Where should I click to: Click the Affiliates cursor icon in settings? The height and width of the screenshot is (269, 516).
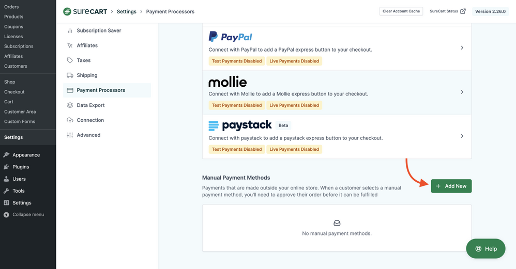click(70, 45)
